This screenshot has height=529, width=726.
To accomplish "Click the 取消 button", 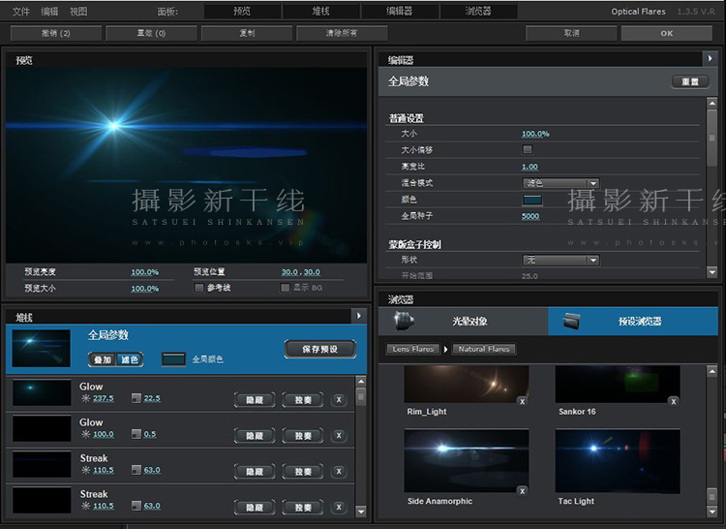I will tap(571, 33).
